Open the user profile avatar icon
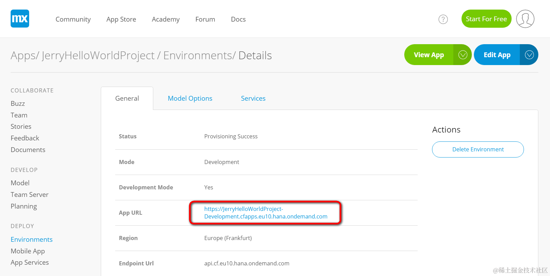 525,19
